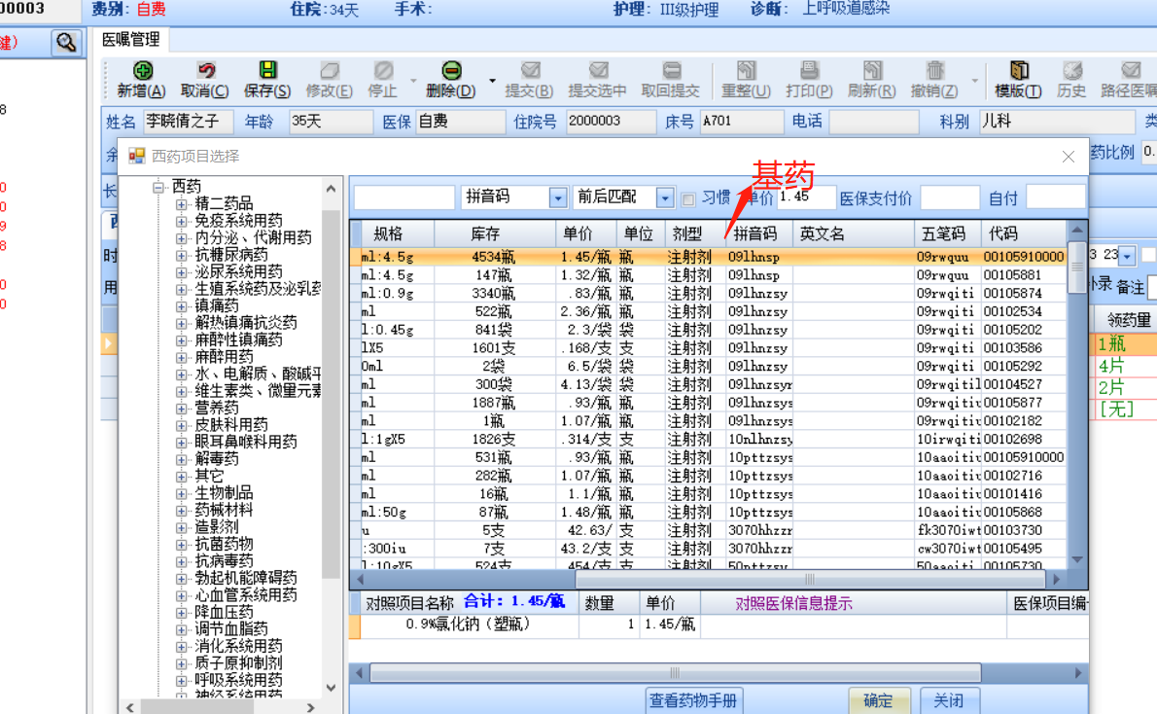The image size is (1157, 714).
Task: Click the 0.9%氯化钠（塑瓶）comparison item
Action: point(469,625)
